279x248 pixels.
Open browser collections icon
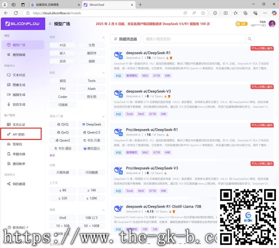coord(245,13)
